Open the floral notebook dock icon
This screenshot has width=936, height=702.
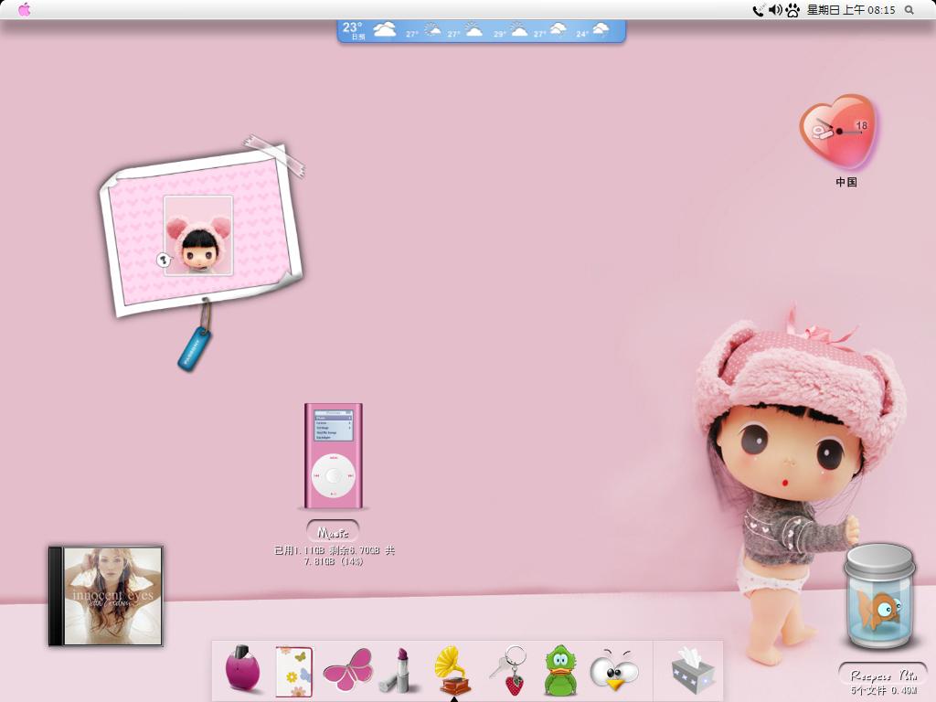293,671
